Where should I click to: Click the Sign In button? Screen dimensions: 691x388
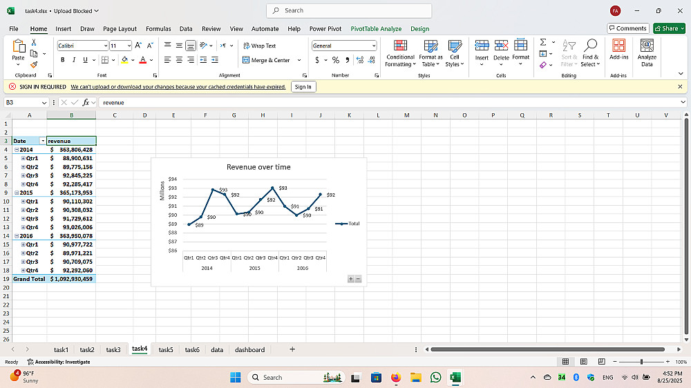(x=303, y=87)
